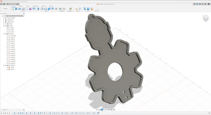Choose the Press Pull tool in Modify
Screen dimensions: 211x115
(38, 9)
